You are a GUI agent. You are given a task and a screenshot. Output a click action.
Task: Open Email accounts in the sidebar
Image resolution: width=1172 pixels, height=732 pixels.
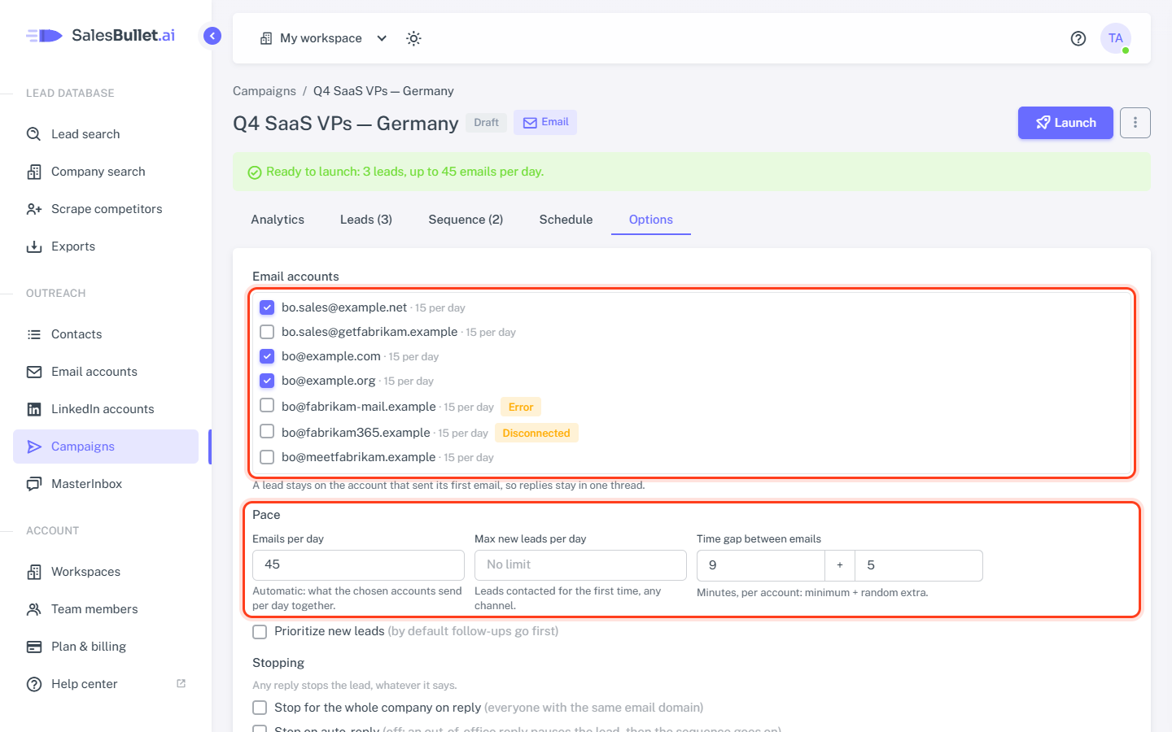click(106, 372)
